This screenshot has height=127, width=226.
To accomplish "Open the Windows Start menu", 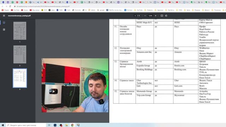I will pyautogui.click(x=3, y=125).
